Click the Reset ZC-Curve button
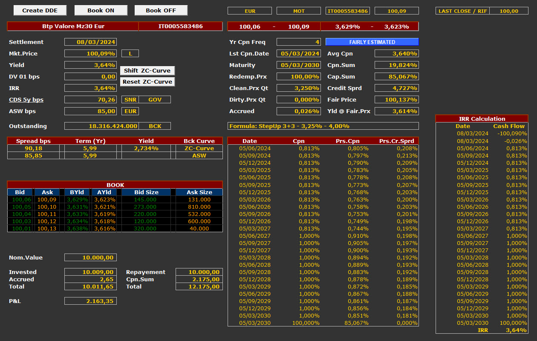 [147, 82]
